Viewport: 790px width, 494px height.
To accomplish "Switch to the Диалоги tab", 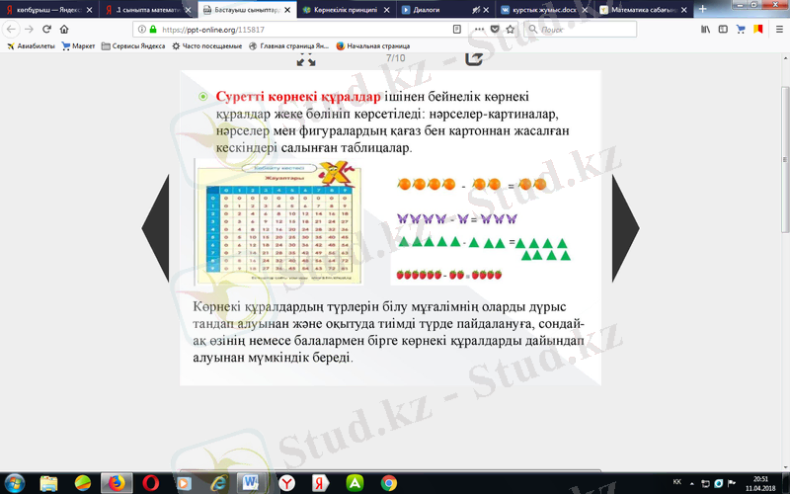I will 434,9.
